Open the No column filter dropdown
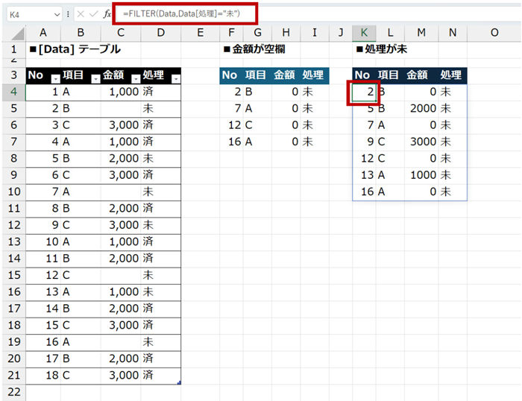This screenshot has width=522, height=401. click(54, 79)
